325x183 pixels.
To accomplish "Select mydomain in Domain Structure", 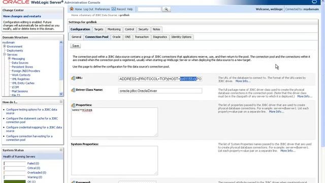I will [9, 42].
